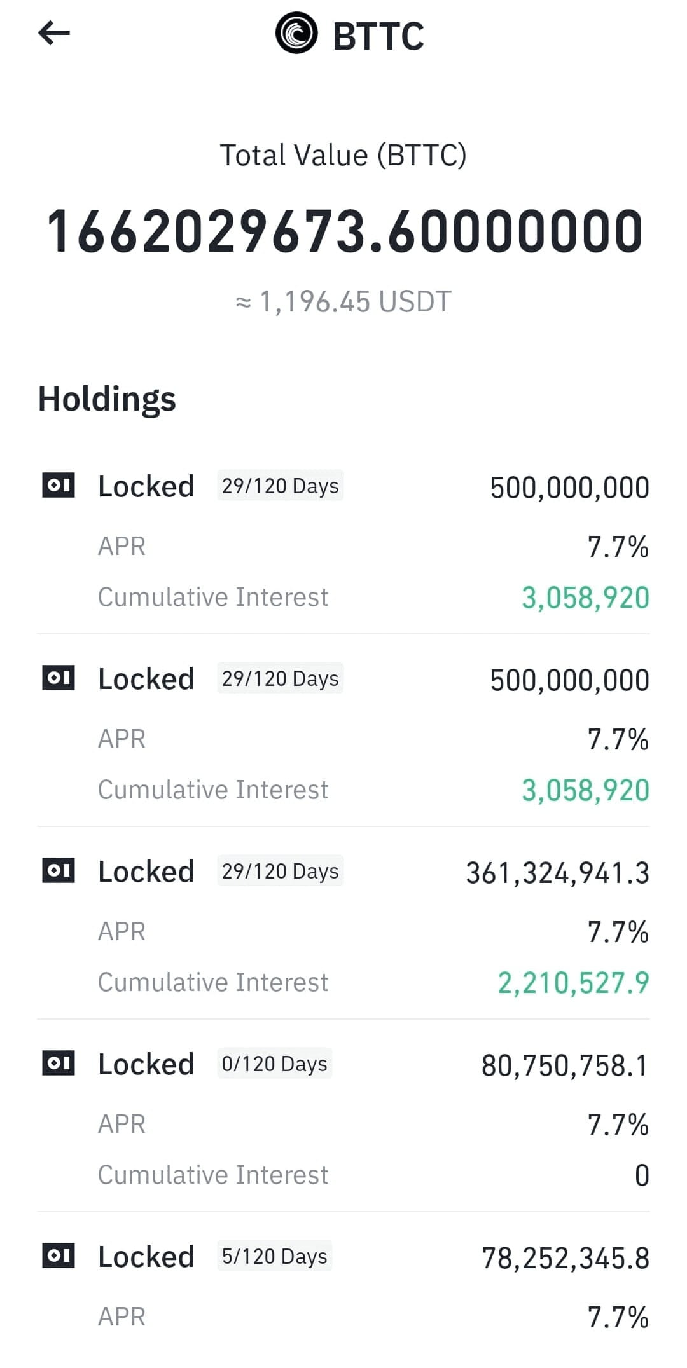The image size is (687, 1368).
Task: Open the 80,750,758.1 locked amount
Action: (x=565, y=1065)
